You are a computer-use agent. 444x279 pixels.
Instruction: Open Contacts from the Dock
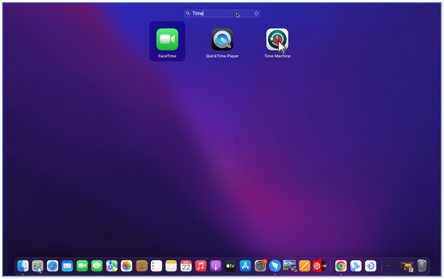[141, 266]
